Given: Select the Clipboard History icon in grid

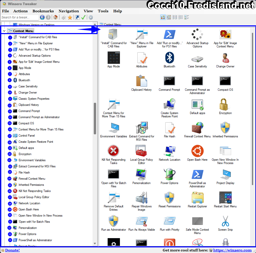Looking at the screenshot, I should tap(141, 81).
